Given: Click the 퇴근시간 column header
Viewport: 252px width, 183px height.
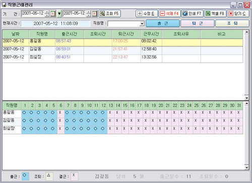Looking at the screenshot, I should click(x=126, y=34).
